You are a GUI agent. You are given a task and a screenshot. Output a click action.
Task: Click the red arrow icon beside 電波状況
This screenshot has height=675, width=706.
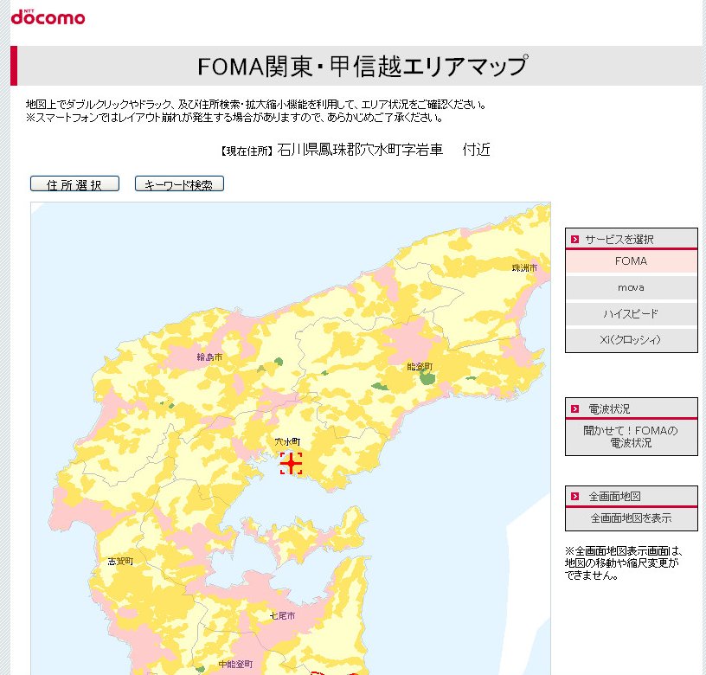click(x=574, y=408)
